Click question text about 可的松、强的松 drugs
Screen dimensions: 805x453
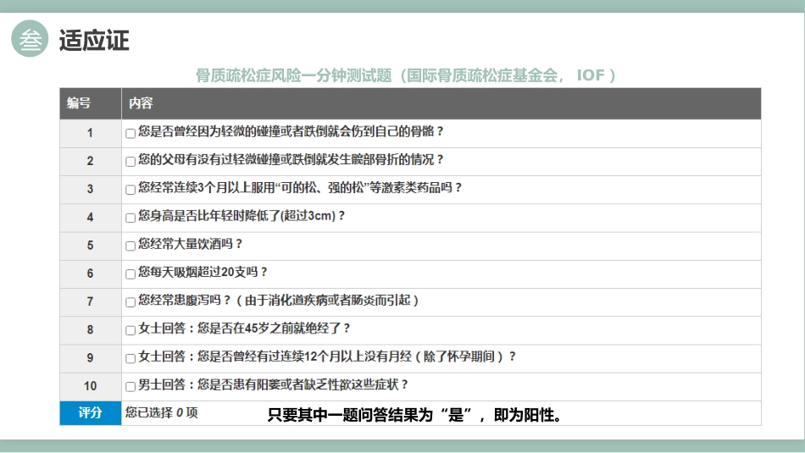pos(300,188)
